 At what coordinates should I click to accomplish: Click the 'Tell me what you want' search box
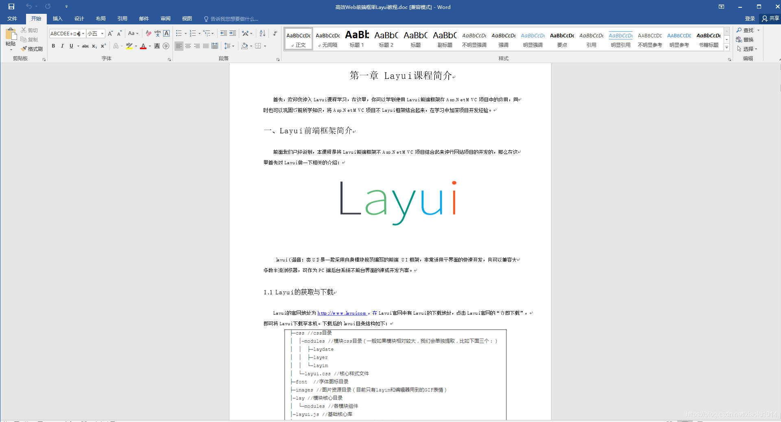(231, 19)
